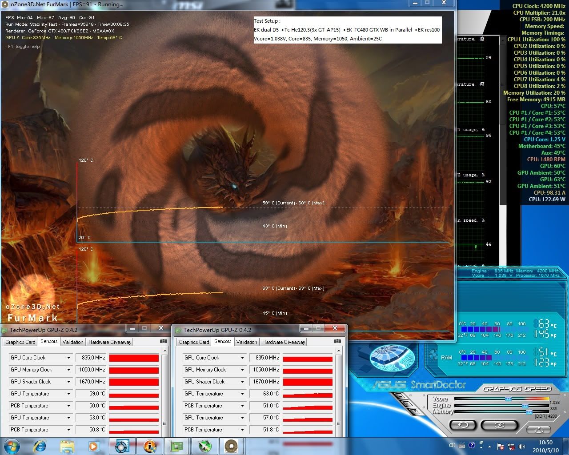
Task: Click the Action Center flag tray icon
Action: tap(501, 446)
